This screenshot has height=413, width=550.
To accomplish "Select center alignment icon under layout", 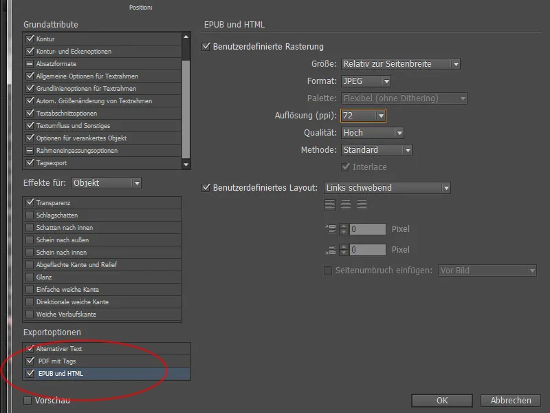I will click(346, 204).
